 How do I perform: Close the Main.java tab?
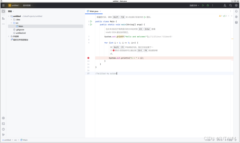click(x=100, y=11)
